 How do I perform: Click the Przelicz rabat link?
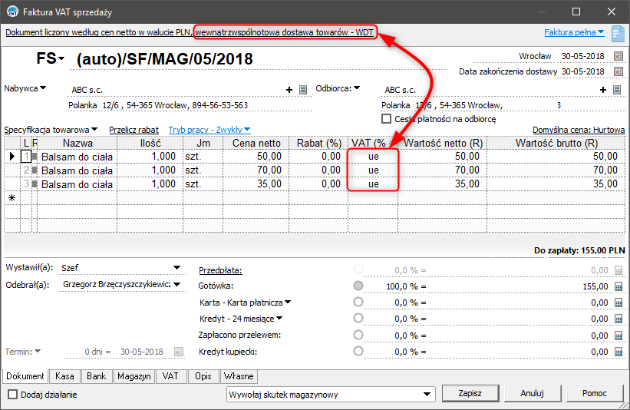pyautogui.click(x=134, y=131)
